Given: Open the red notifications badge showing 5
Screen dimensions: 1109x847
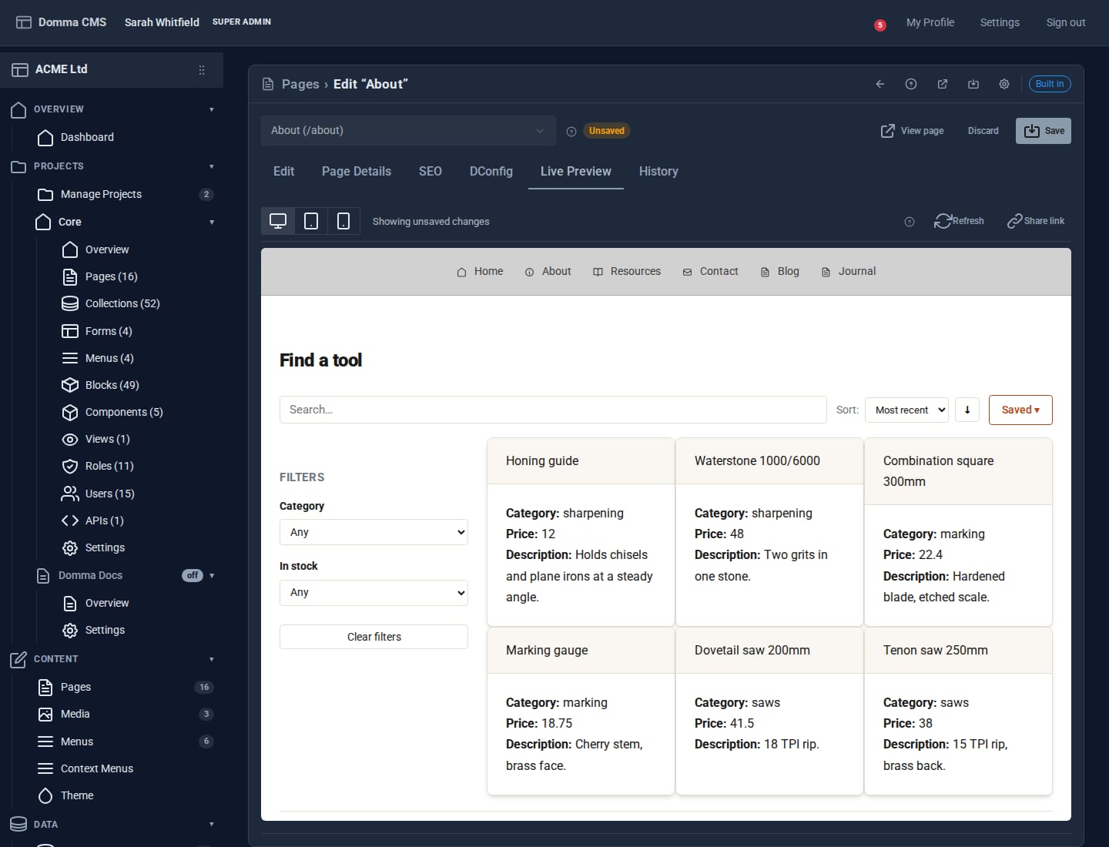Looking at the screenshot, I should point(880,25).
